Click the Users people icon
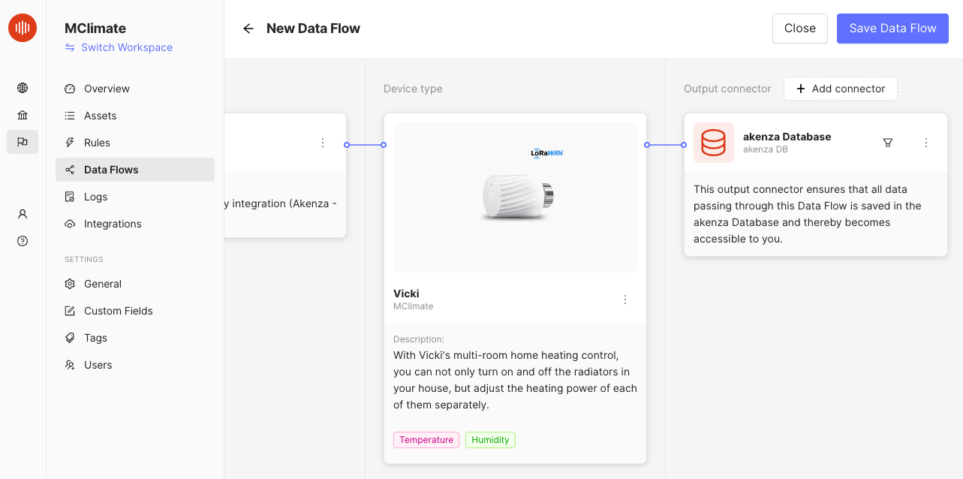The image size is (963, 479). coord(70,365)
